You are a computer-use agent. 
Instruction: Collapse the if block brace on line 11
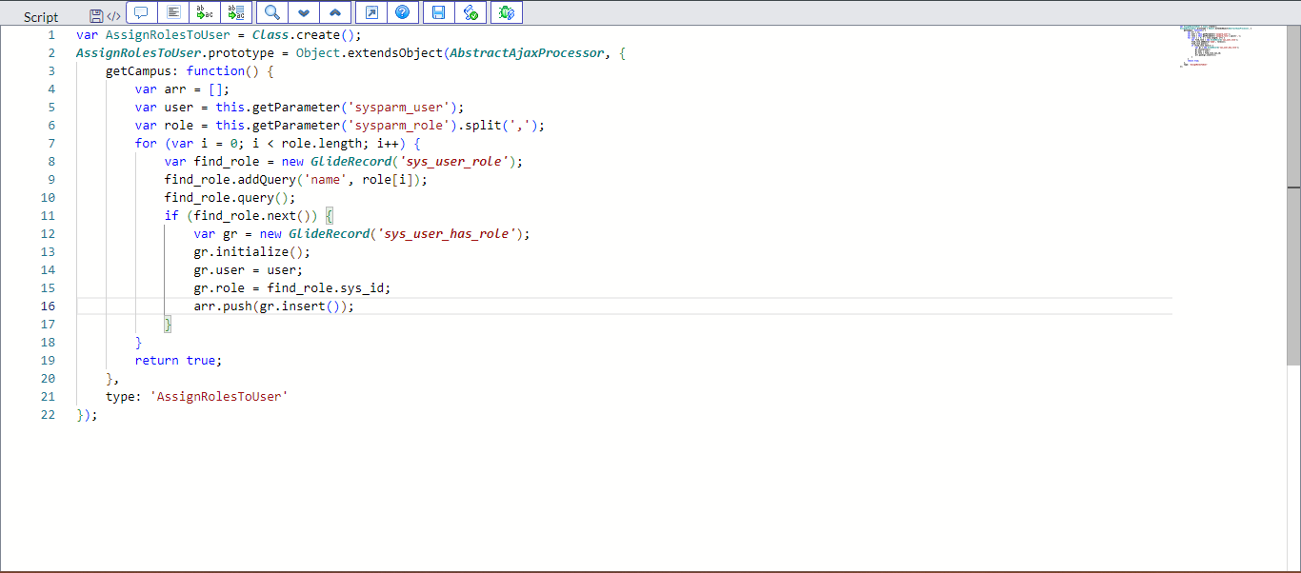point(330,215)
